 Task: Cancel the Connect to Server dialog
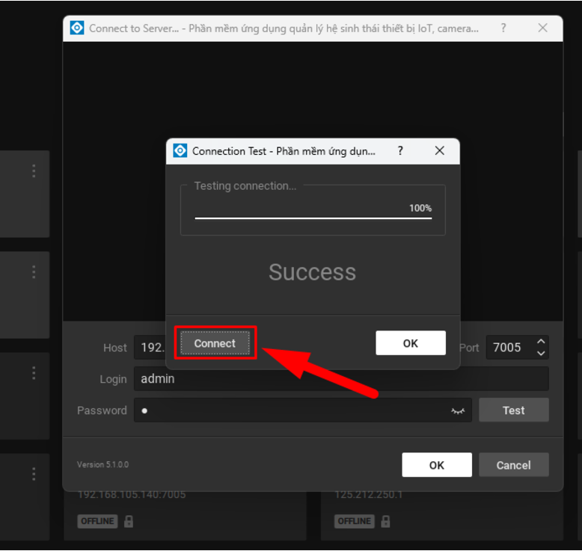pos(514,465)
